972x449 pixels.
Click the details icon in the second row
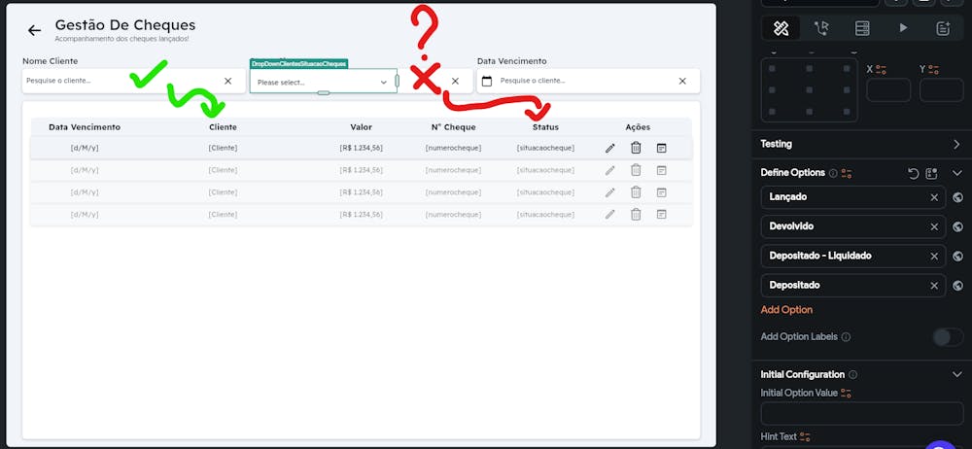[x=661, y=170]
